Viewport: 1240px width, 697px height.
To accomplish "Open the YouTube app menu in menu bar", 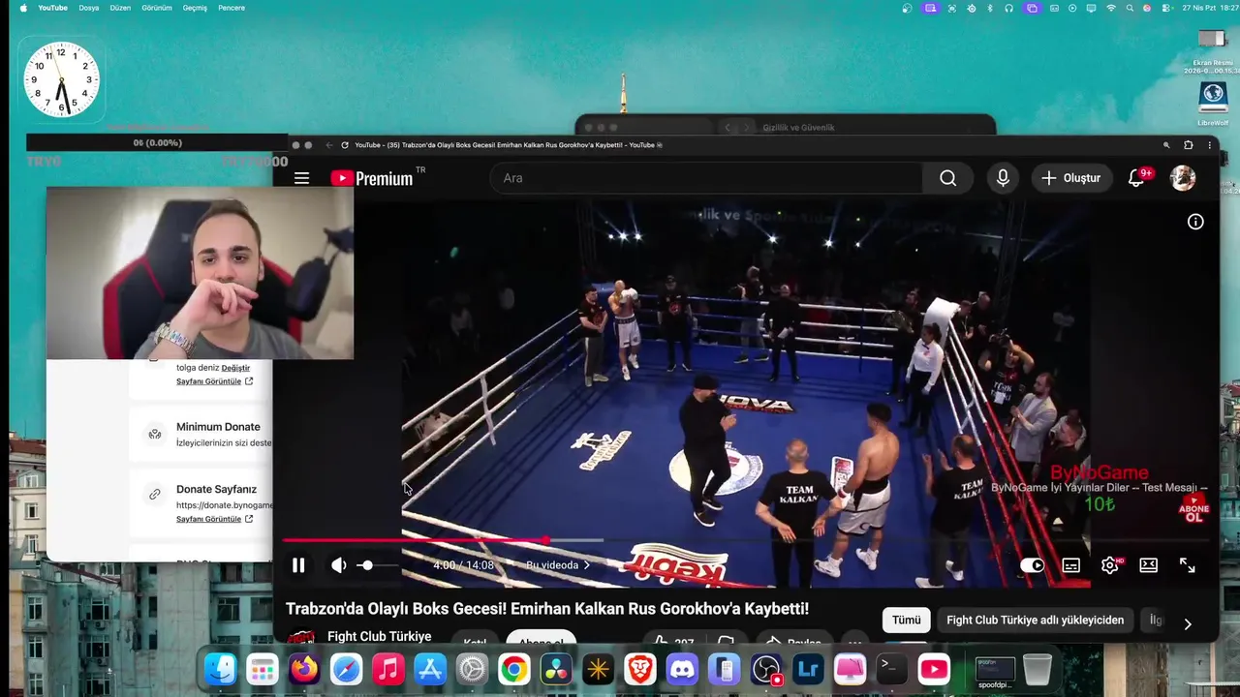I will pos(52,8).
